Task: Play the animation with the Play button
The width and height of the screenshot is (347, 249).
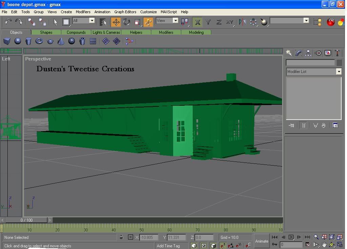Action: 291,237
